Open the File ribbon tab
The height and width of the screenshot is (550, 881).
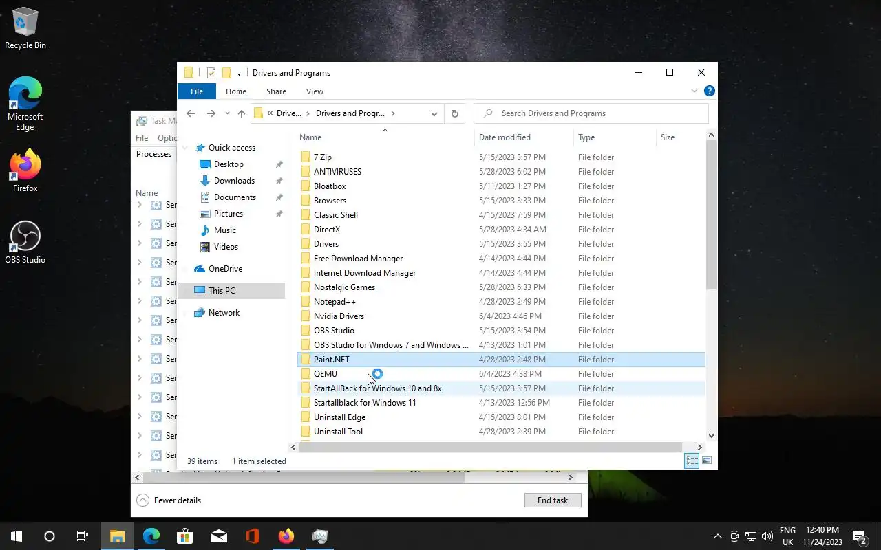tap(197, 91)
